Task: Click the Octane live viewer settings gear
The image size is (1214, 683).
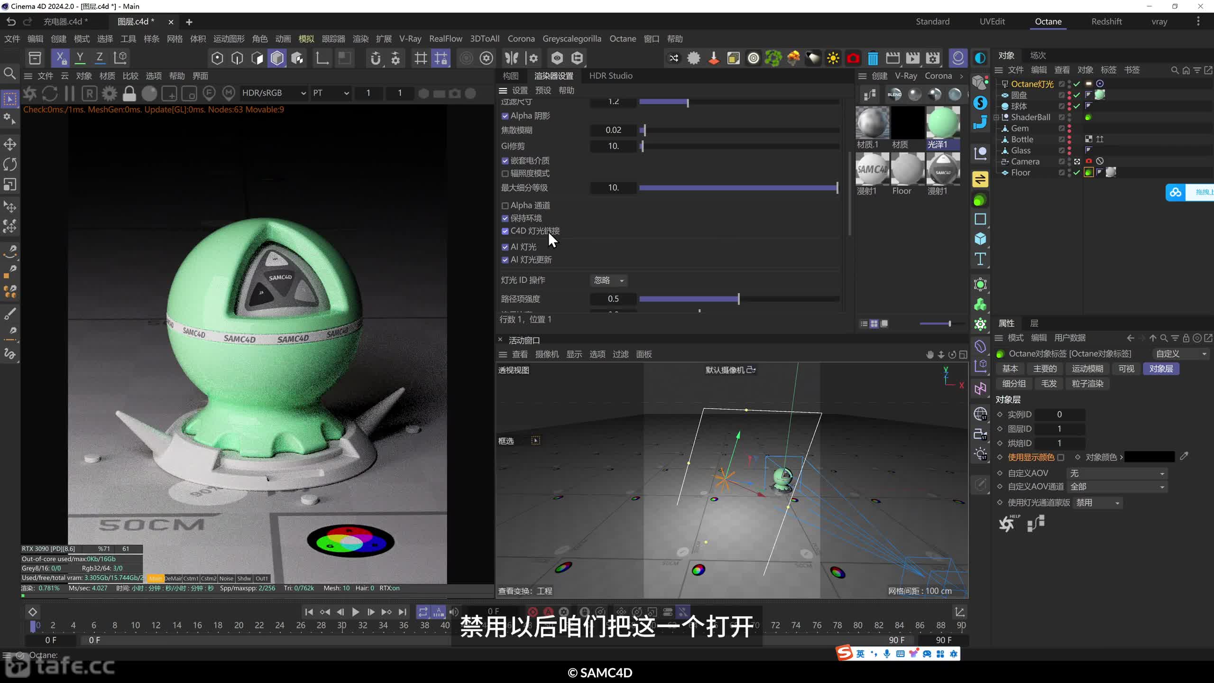Action: [x=110, y=93]
